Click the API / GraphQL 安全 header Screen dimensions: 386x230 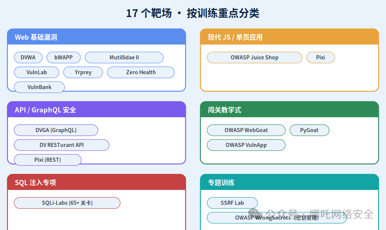96,109
